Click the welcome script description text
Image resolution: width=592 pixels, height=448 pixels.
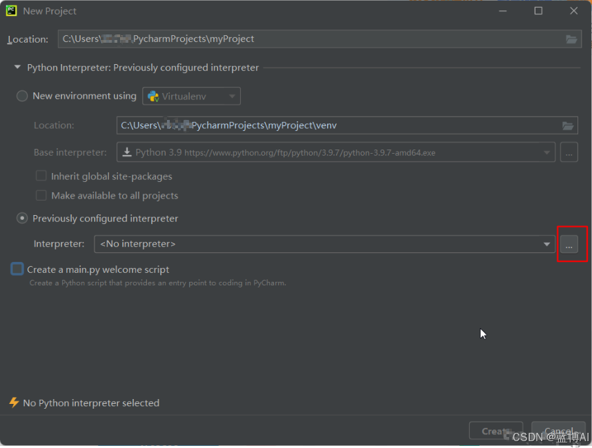[x=158, y=283]
